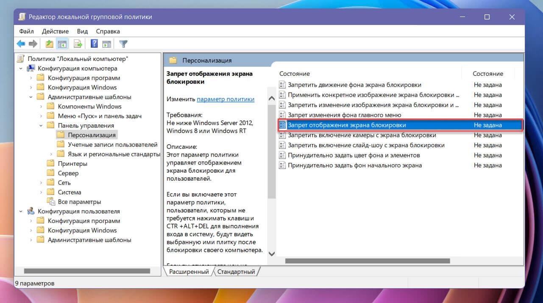Click the console tree horizontal scrollbar
543x303 pixels.
87,271
